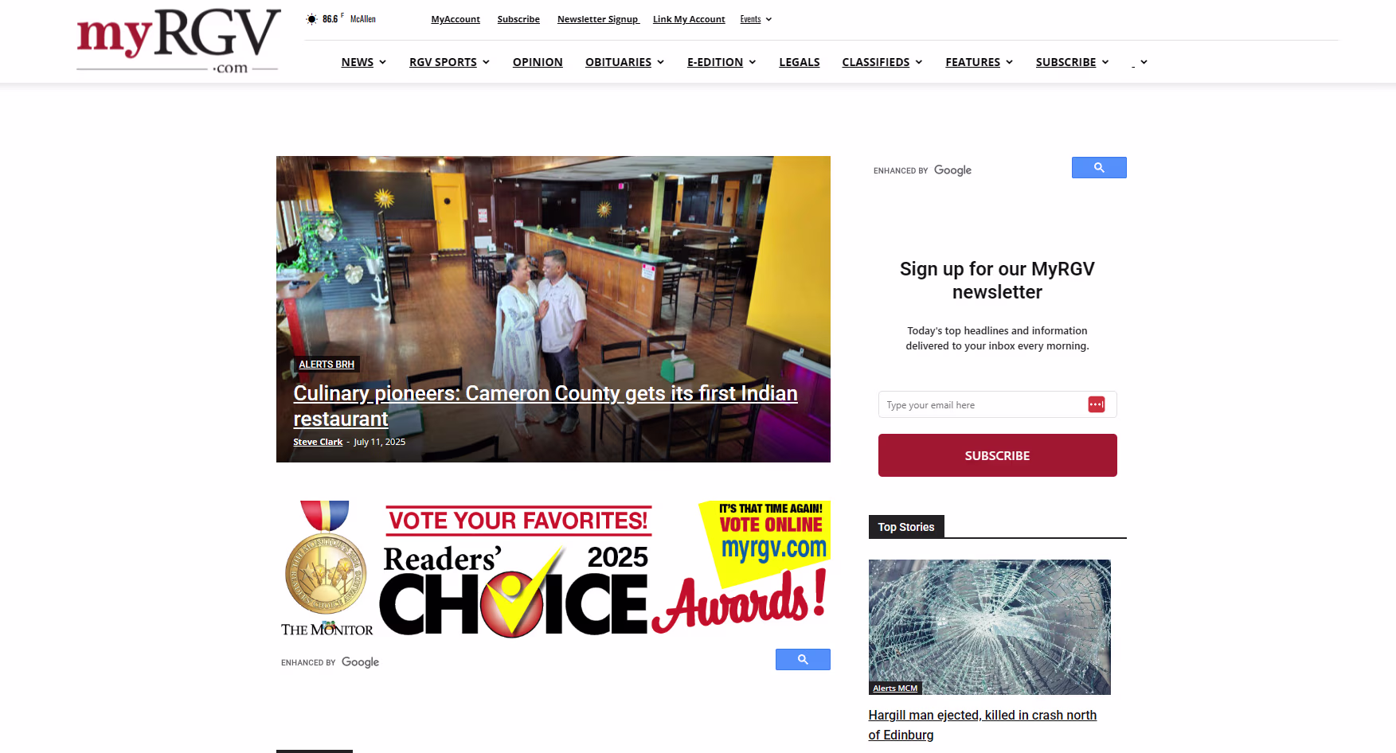Click the ALERTS BRH category tag

(327, 364)
